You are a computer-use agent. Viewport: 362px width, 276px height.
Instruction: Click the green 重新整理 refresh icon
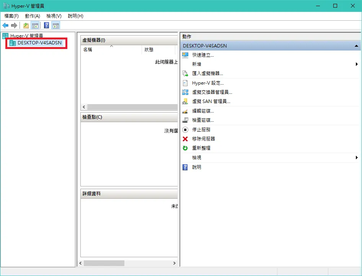point(185,148)
